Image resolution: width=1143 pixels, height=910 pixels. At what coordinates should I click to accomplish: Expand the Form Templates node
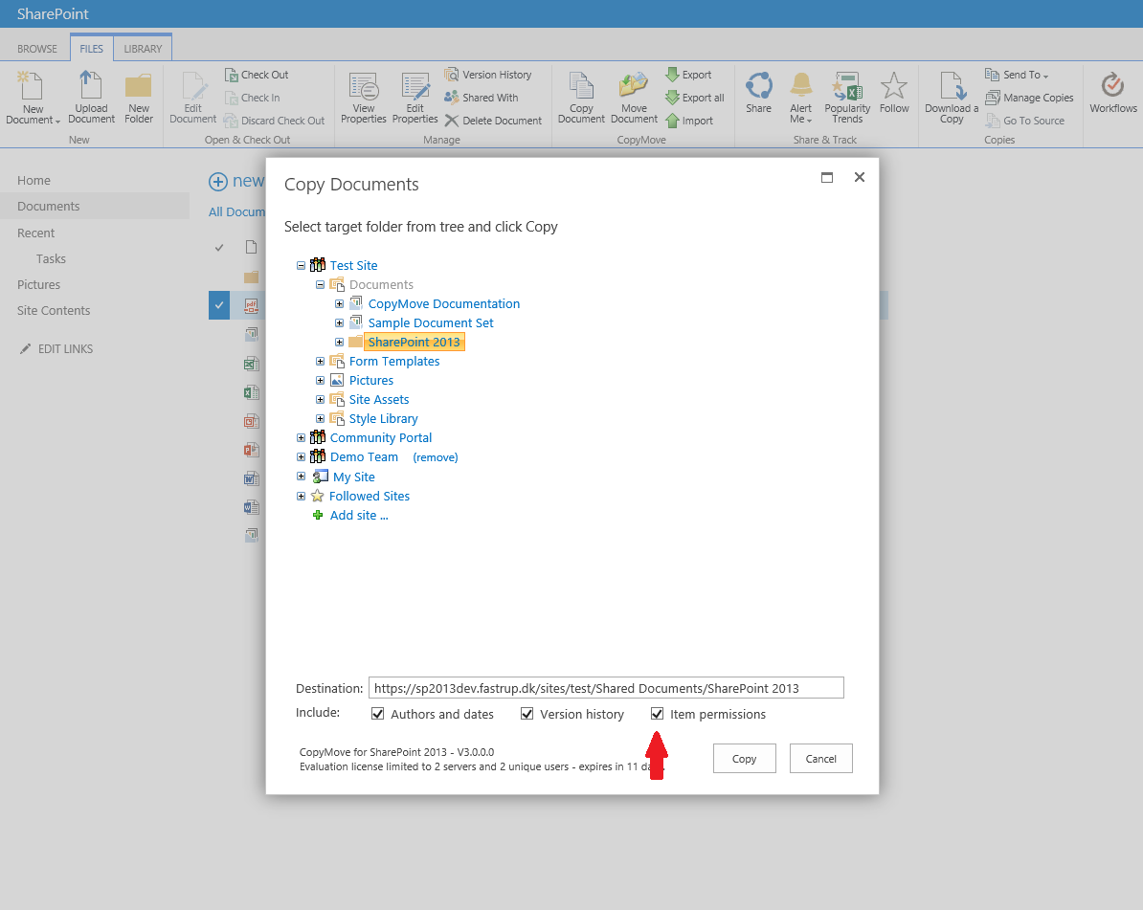[320, 361]
